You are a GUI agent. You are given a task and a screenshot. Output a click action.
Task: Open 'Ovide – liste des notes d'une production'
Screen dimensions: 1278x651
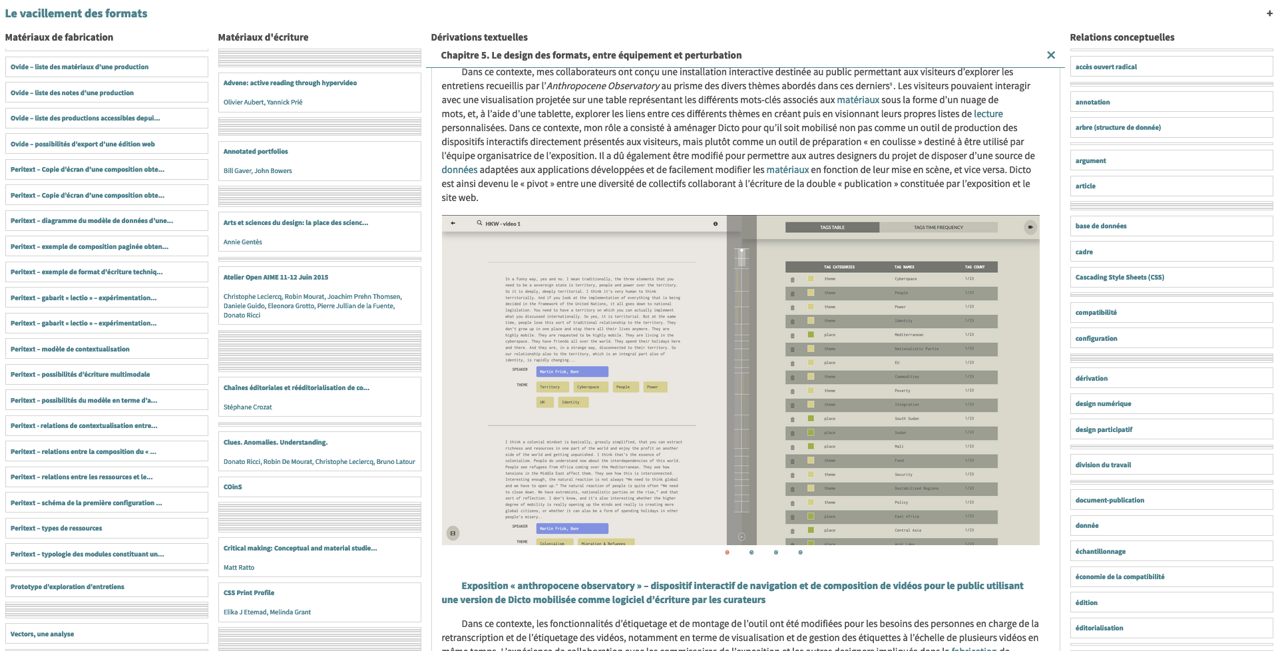(x=106, y=93)
